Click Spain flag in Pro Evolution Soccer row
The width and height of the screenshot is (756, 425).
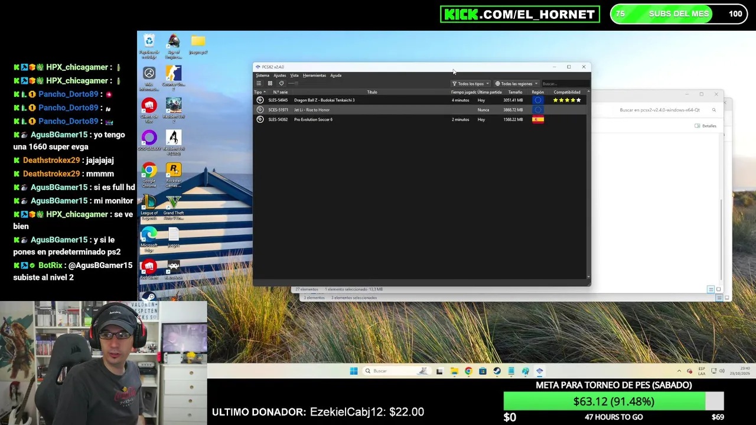coord(537,119)
